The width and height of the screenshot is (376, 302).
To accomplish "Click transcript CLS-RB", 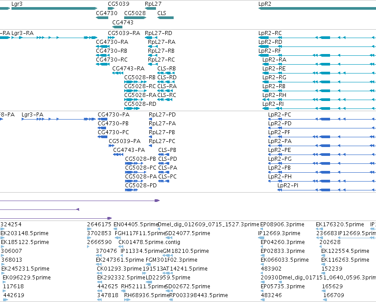I will (167, 69).
